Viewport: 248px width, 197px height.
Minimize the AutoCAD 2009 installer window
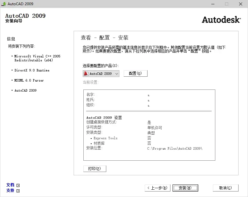(213, 4)
